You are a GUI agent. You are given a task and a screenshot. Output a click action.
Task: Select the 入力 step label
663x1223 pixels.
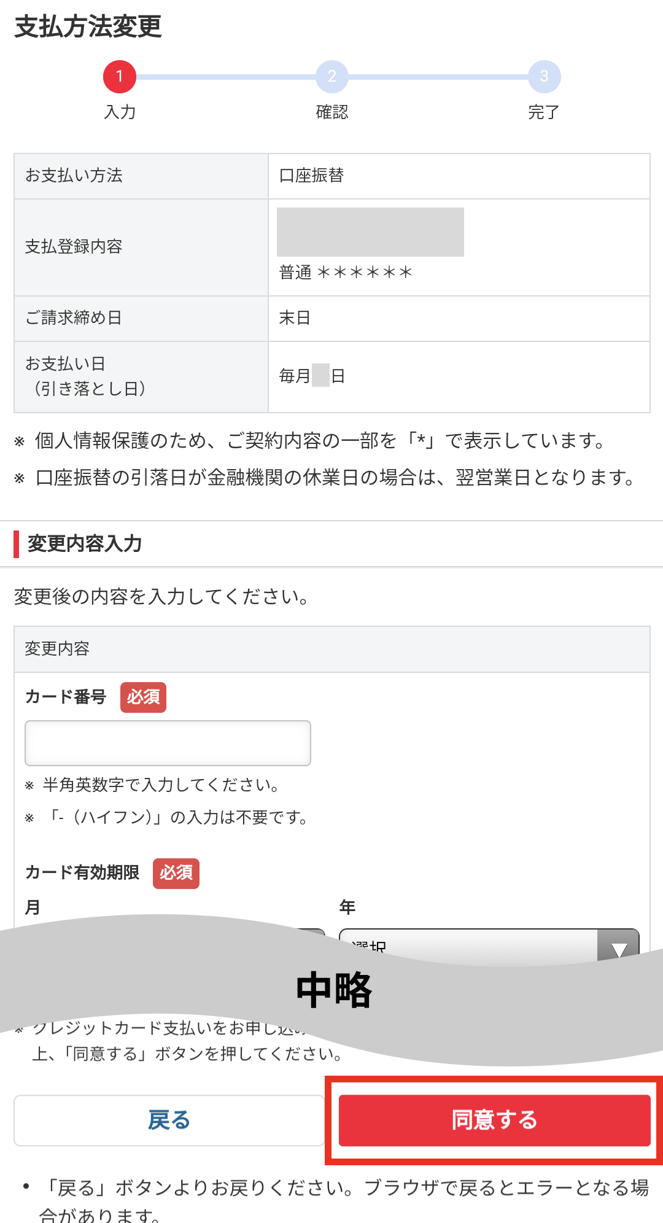[x=120, y=112]
